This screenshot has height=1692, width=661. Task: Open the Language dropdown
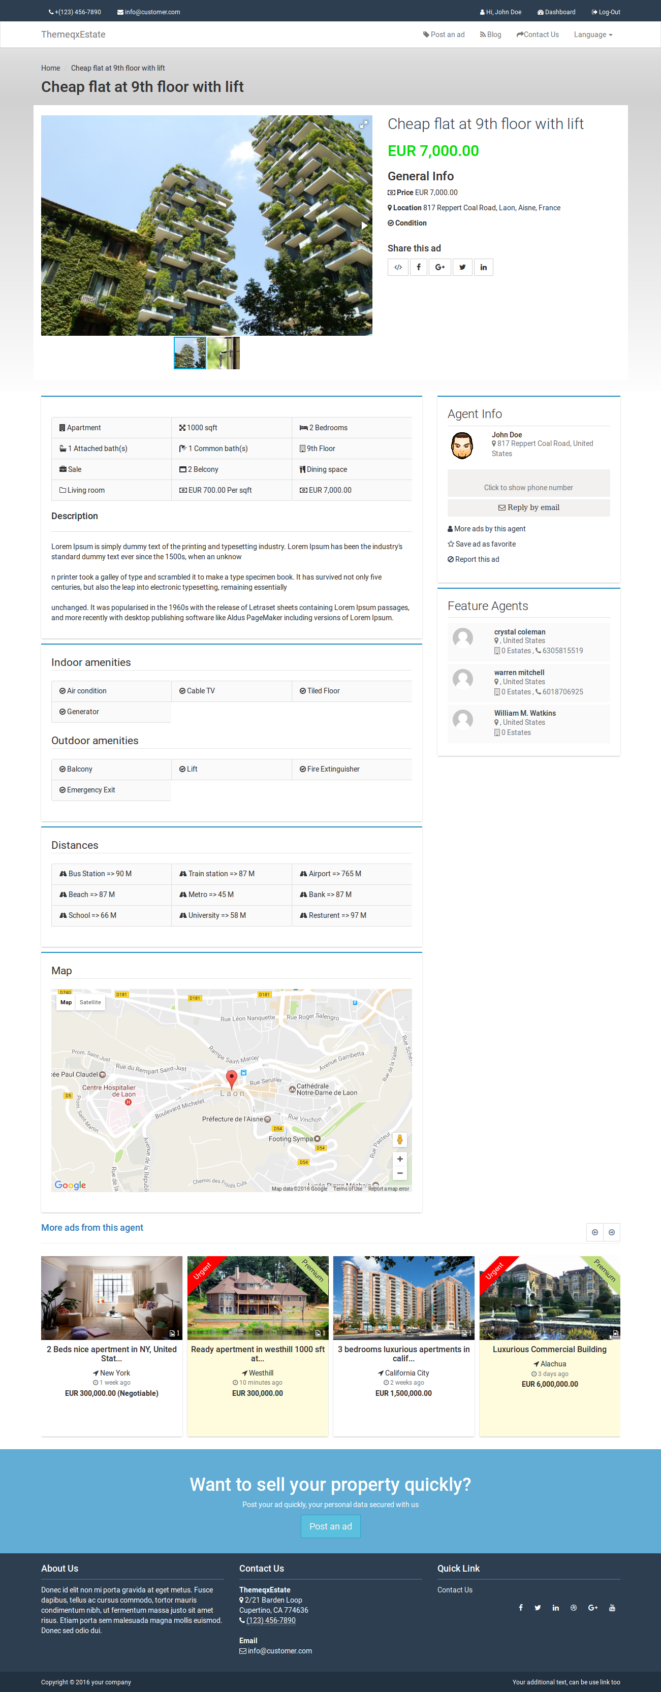pyautogui.click(x=593, y=35)
